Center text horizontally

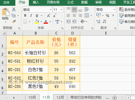(x=74, y=16)
